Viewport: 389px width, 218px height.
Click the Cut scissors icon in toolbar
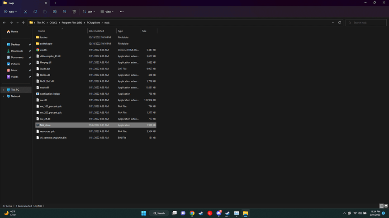pos(25,12)
